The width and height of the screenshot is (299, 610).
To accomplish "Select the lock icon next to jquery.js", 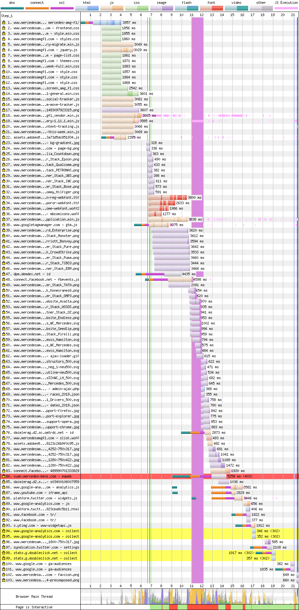I will point(4,50).
